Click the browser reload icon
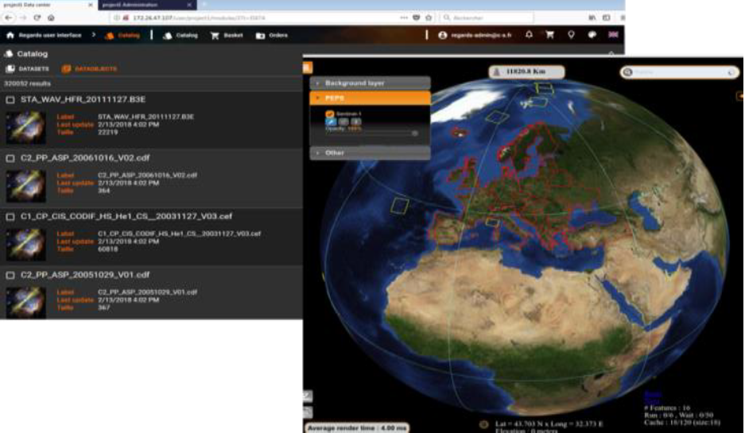This screenshot has height=433, width=745. tap(37, 17)
